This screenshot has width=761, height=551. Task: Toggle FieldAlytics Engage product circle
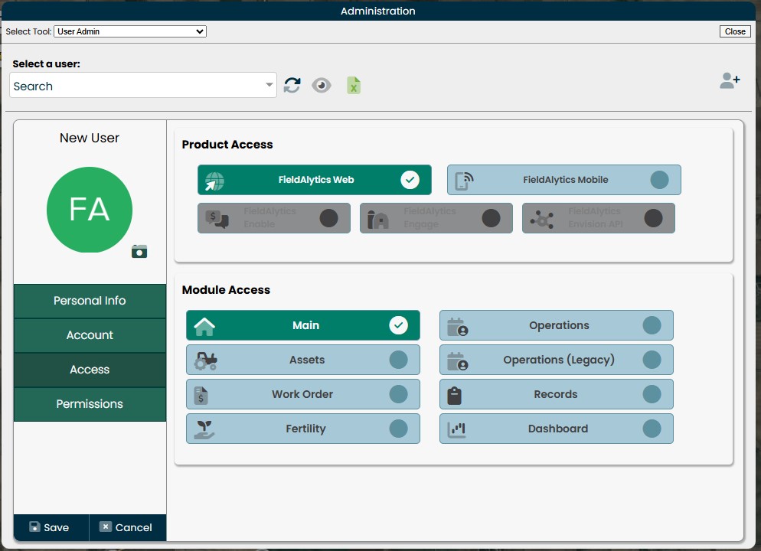[492, 218]
